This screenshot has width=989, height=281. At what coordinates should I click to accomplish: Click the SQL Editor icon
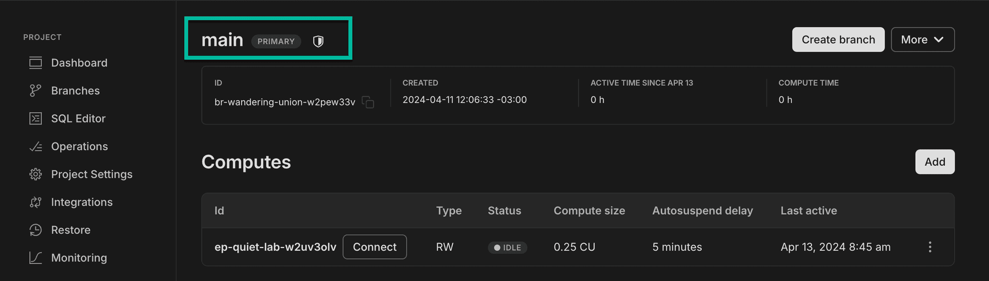tap(36, 118)
